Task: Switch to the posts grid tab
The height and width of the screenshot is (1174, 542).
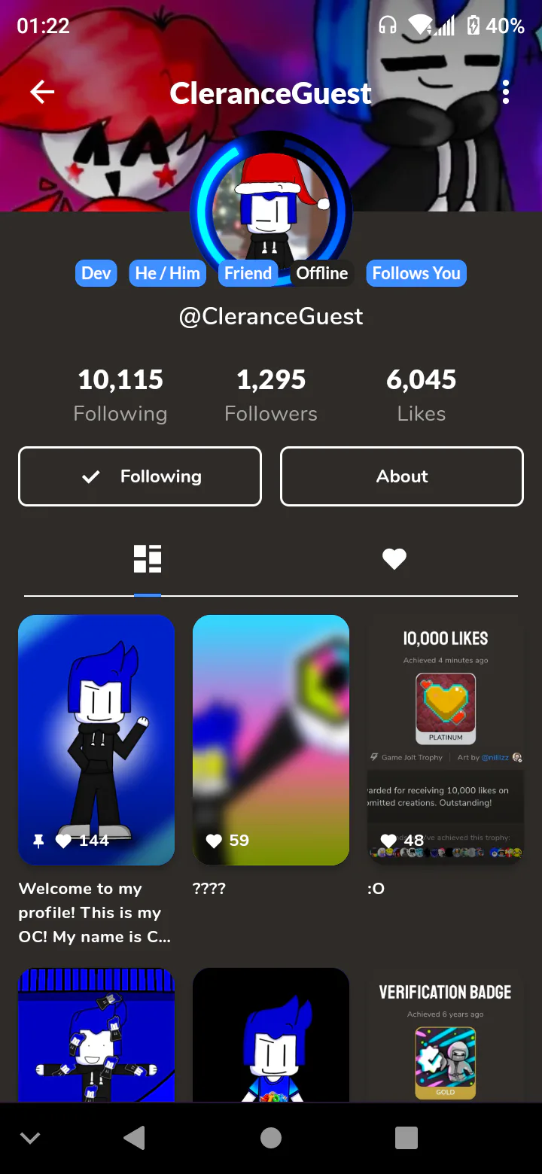Action: (148, 559)
